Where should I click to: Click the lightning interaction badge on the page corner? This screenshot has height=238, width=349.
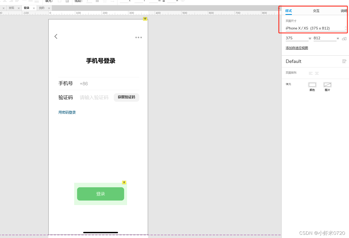[x=145, y=19]
